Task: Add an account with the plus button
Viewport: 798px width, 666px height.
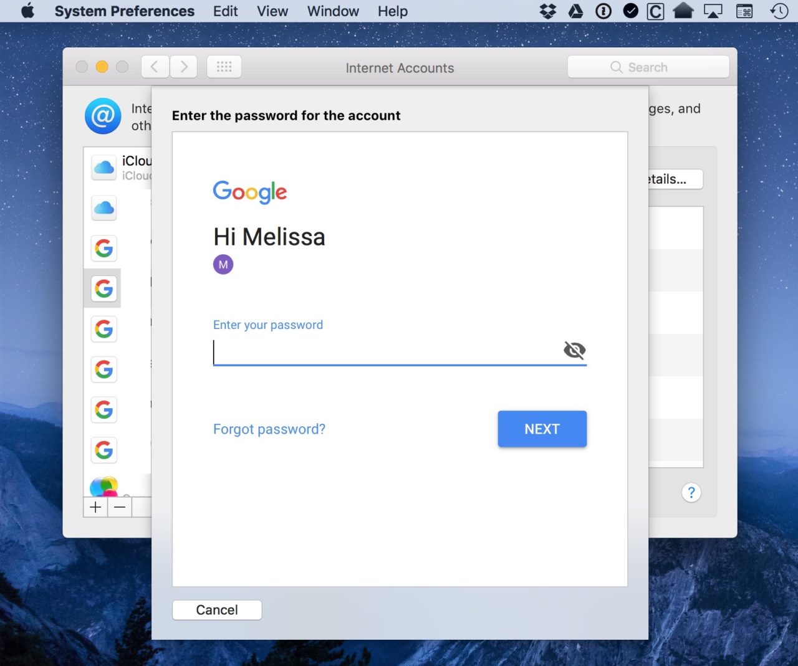Action: point(95,507)
